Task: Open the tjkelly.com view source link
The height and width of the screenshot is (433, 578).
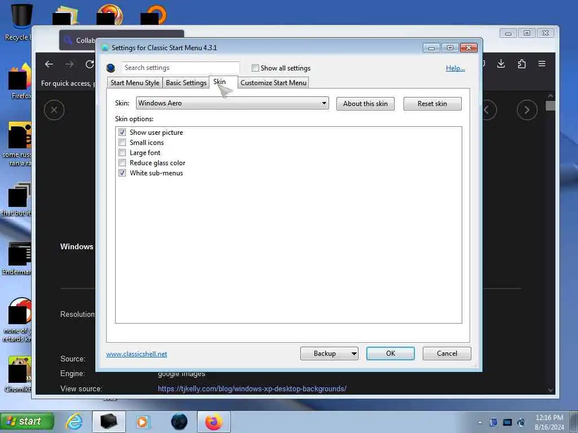Action: (252, 389)
